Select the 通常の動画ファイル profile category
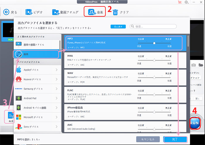 pos(37,44)
